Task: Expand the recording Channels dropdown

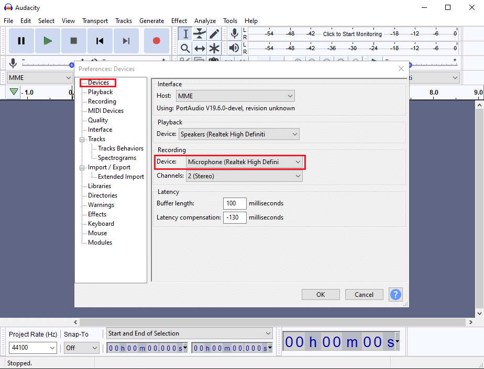Action: click(x=245, y=176)
